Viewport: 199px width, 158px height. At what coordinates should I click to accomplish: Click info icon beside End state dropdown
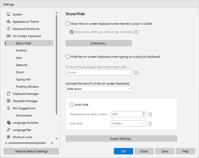pos(150,124)
